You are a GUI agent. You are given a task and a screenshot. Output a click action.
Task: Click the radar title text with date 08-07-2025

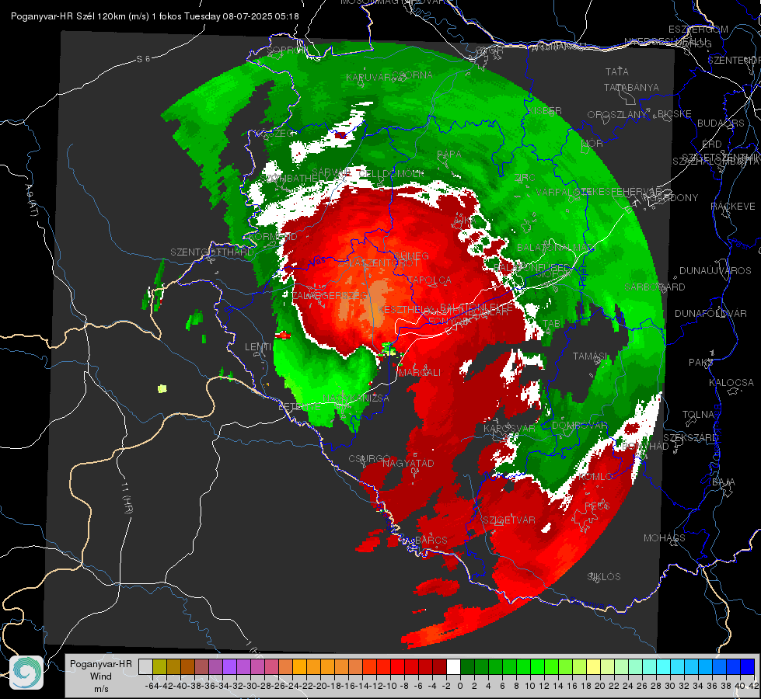pos(155,16)
